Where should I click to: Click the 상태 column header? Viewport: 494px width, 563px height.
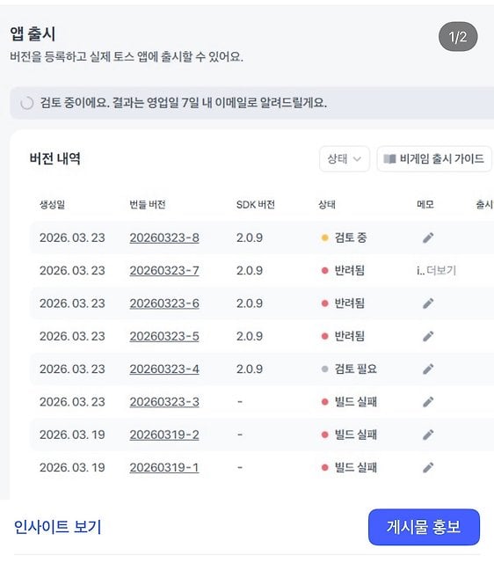[327, 205]
